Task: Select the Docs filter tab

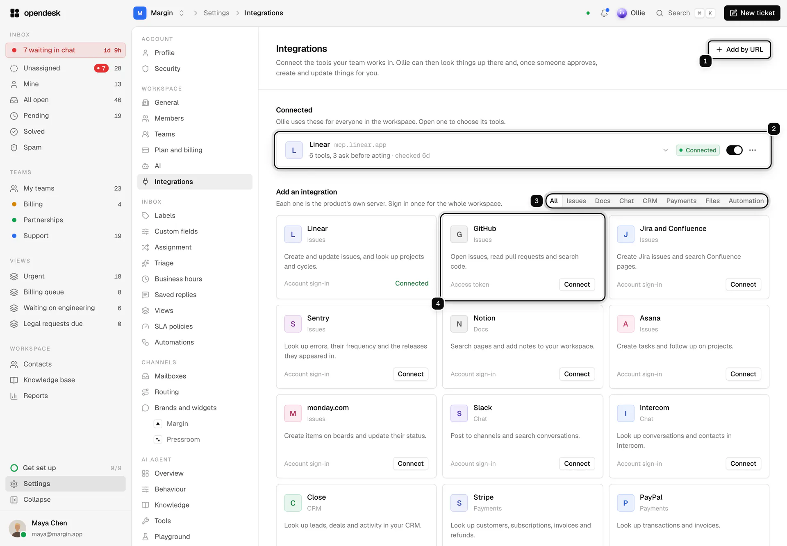Action: [x=603, y=201]
